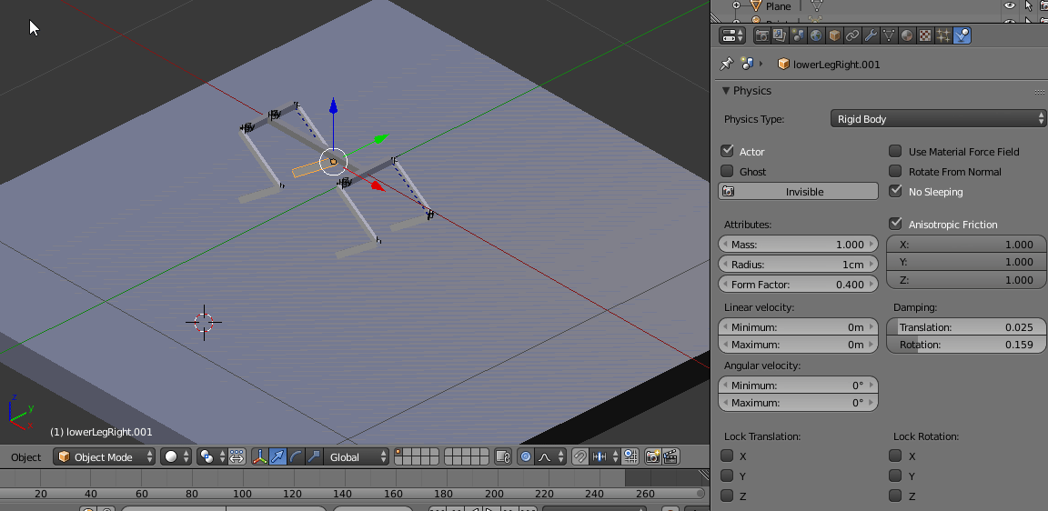Click the Mass value field

coord(798,245)
